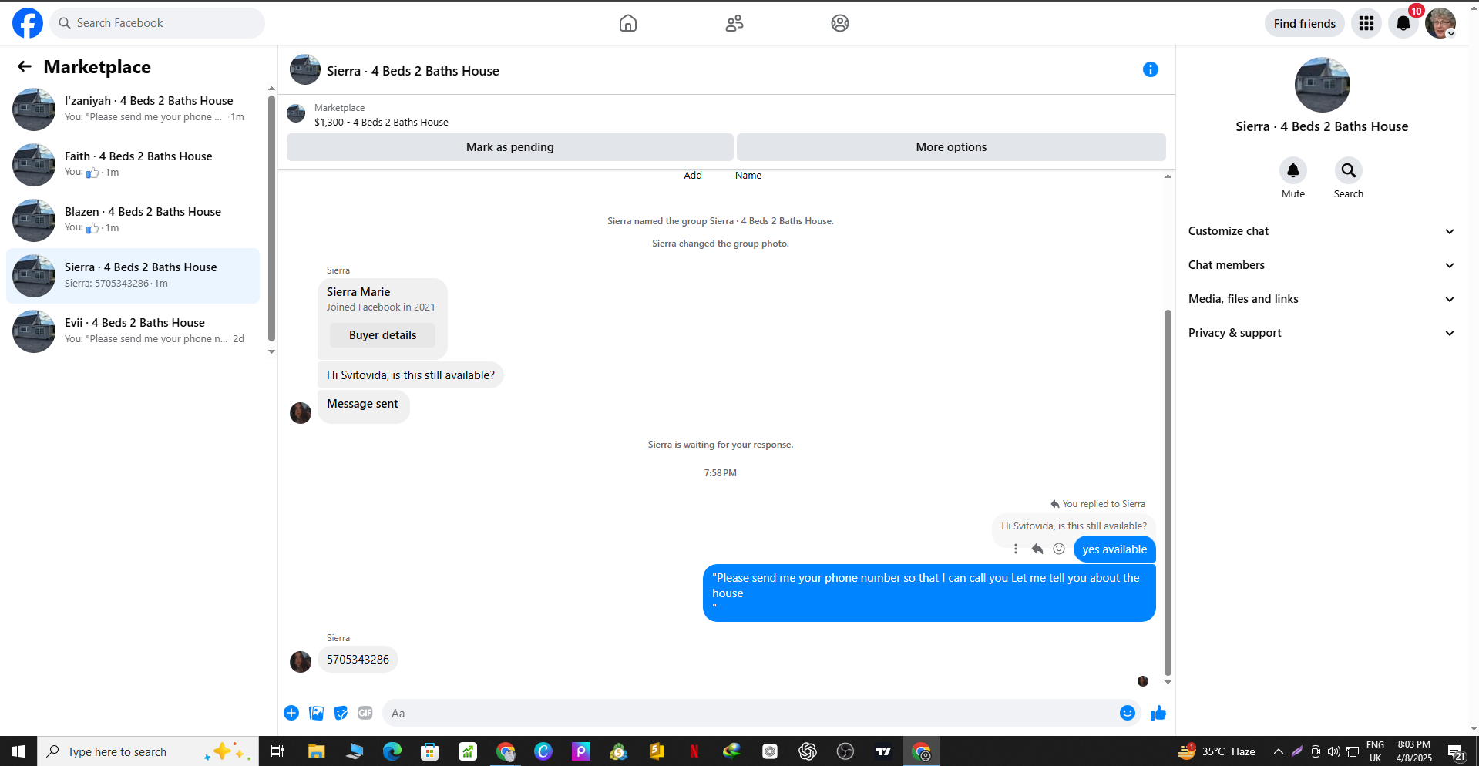Open the Facebook logo home

pyautogui.click(x=28, y=23)
